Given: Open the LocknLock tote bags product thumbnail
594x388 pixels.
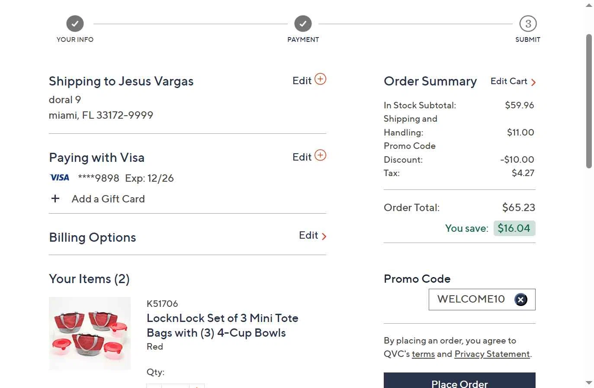Looking at the screenshot, I should (90, 333).
